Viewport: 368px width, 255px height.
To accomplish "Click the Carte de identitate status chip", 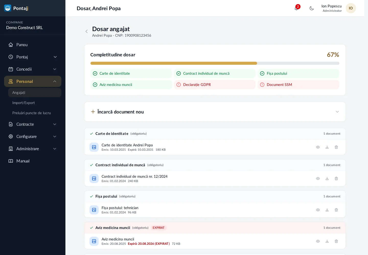I will tap(131, 73).
